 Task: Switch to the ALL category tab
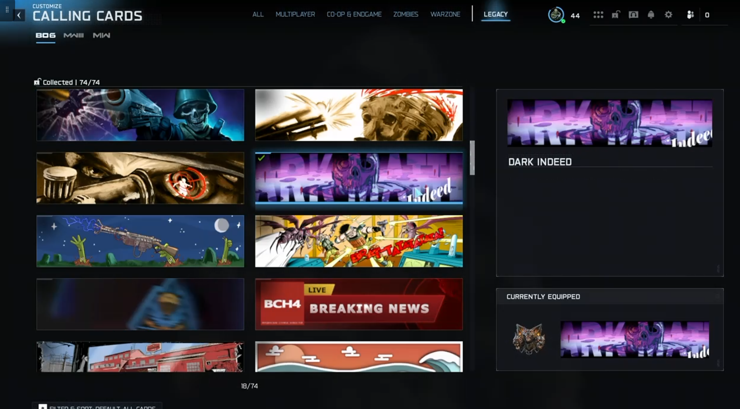pyautogui.click(x=258, y=14)
